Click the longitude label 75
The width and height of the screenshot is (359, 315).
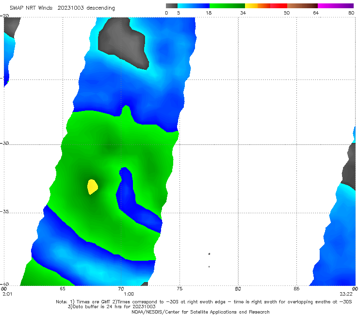pyautogui.click(x=179, y=289)
